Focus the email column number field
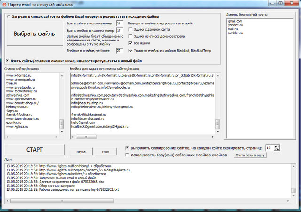301x212 pixels. pos(118,31)
